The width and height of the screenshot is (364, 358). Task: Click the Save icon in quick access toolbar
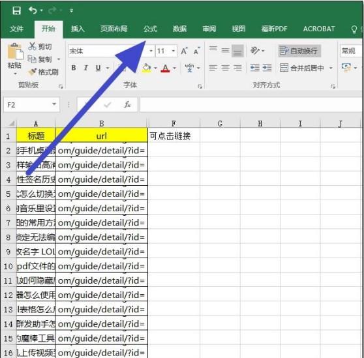(16, 10)
